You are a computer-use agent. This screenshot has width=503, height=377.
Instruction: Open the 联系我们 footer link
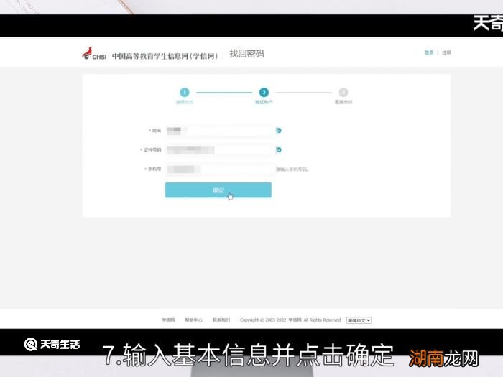pos(221,320)
